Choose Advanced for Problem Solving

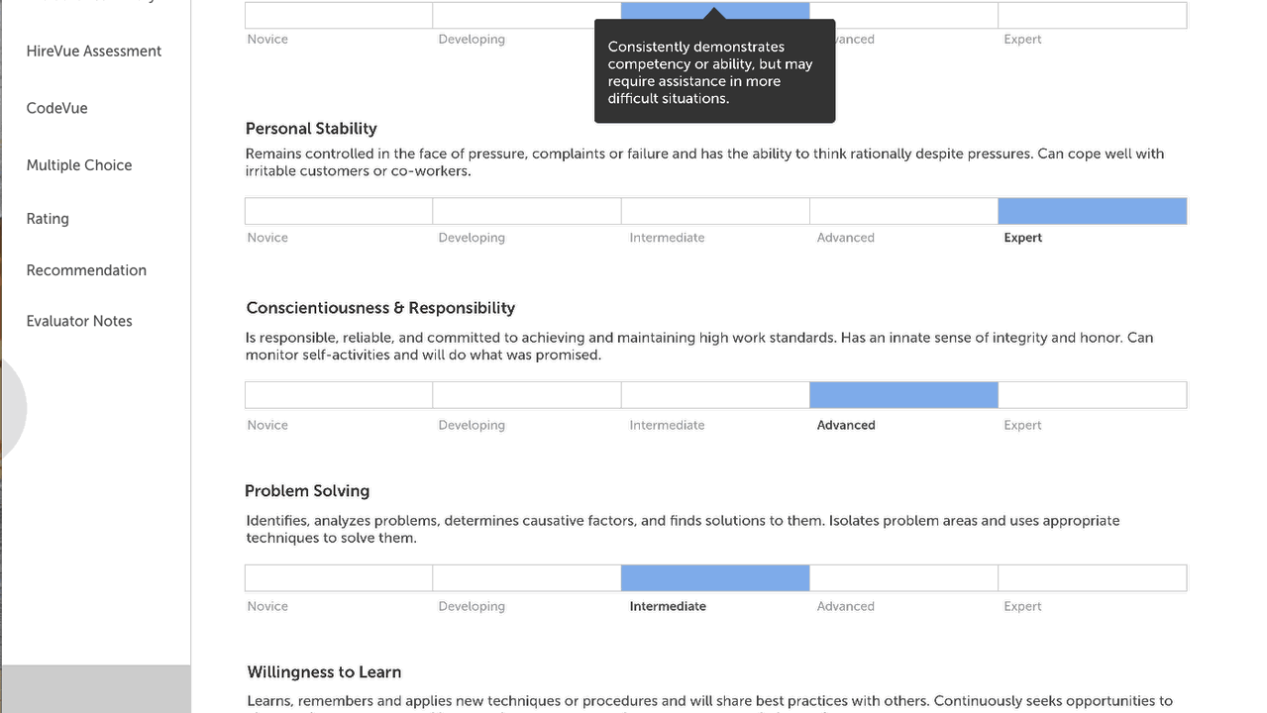tap(903, 578)
